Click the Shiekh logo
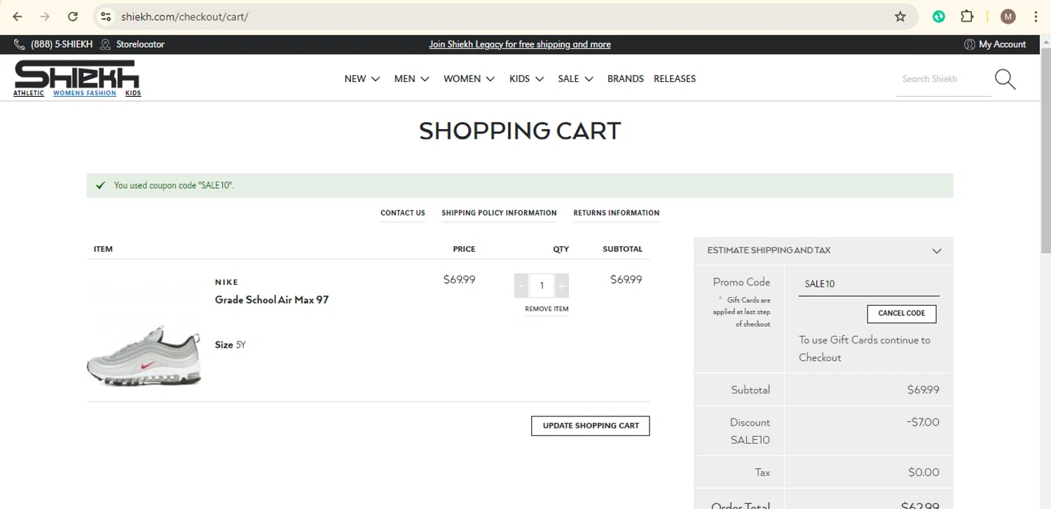This screenshot has width=1051, height=509. pos(77,74)
